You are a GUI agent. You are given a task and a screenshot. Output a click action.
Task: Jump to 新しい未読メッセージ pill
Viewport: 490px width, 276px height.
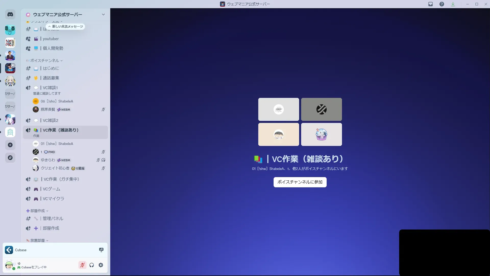pos(66,27)
